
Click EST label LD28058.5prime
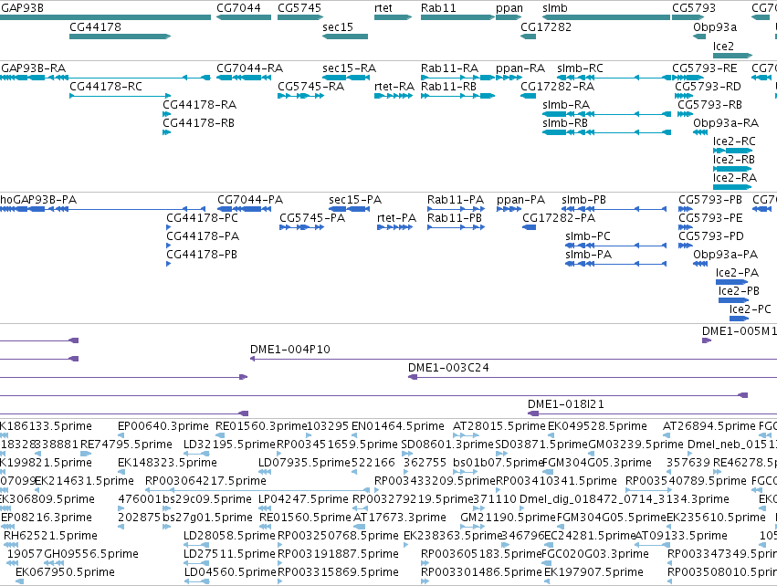tap(229, 536)
